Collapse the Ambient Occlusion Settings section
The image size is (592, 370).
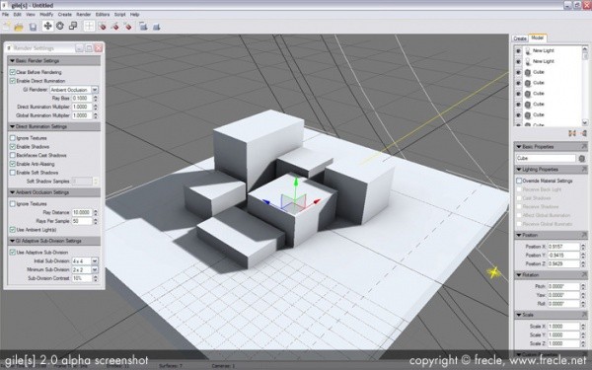point(12,192)
